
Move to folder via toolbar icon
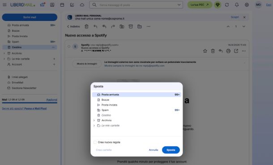click(x=140, y=27)
